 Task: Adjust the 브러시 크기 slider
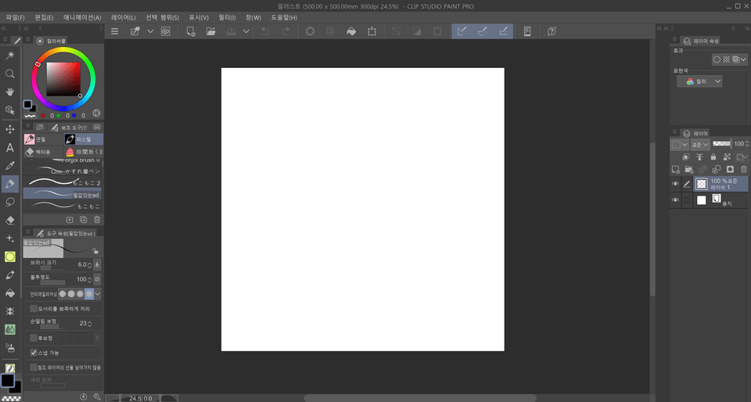pyautogui.click(x=52, y=268)
